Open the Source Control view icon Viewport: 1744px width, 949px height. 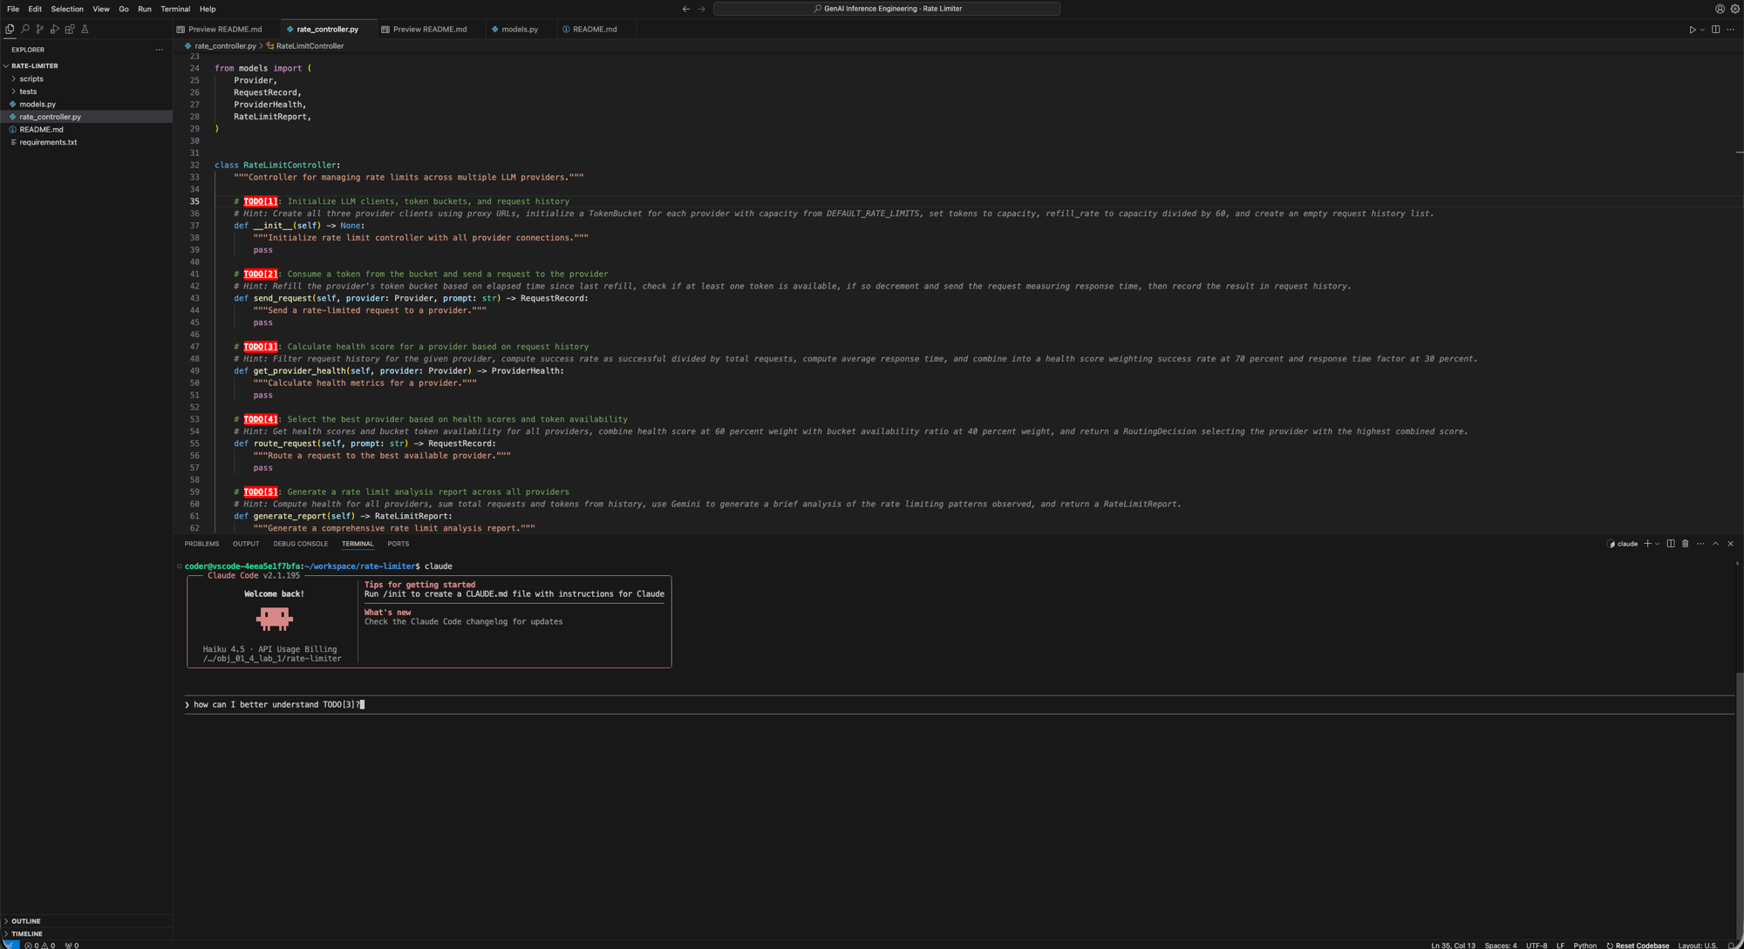pyautogui.click(x=39, y=29)
